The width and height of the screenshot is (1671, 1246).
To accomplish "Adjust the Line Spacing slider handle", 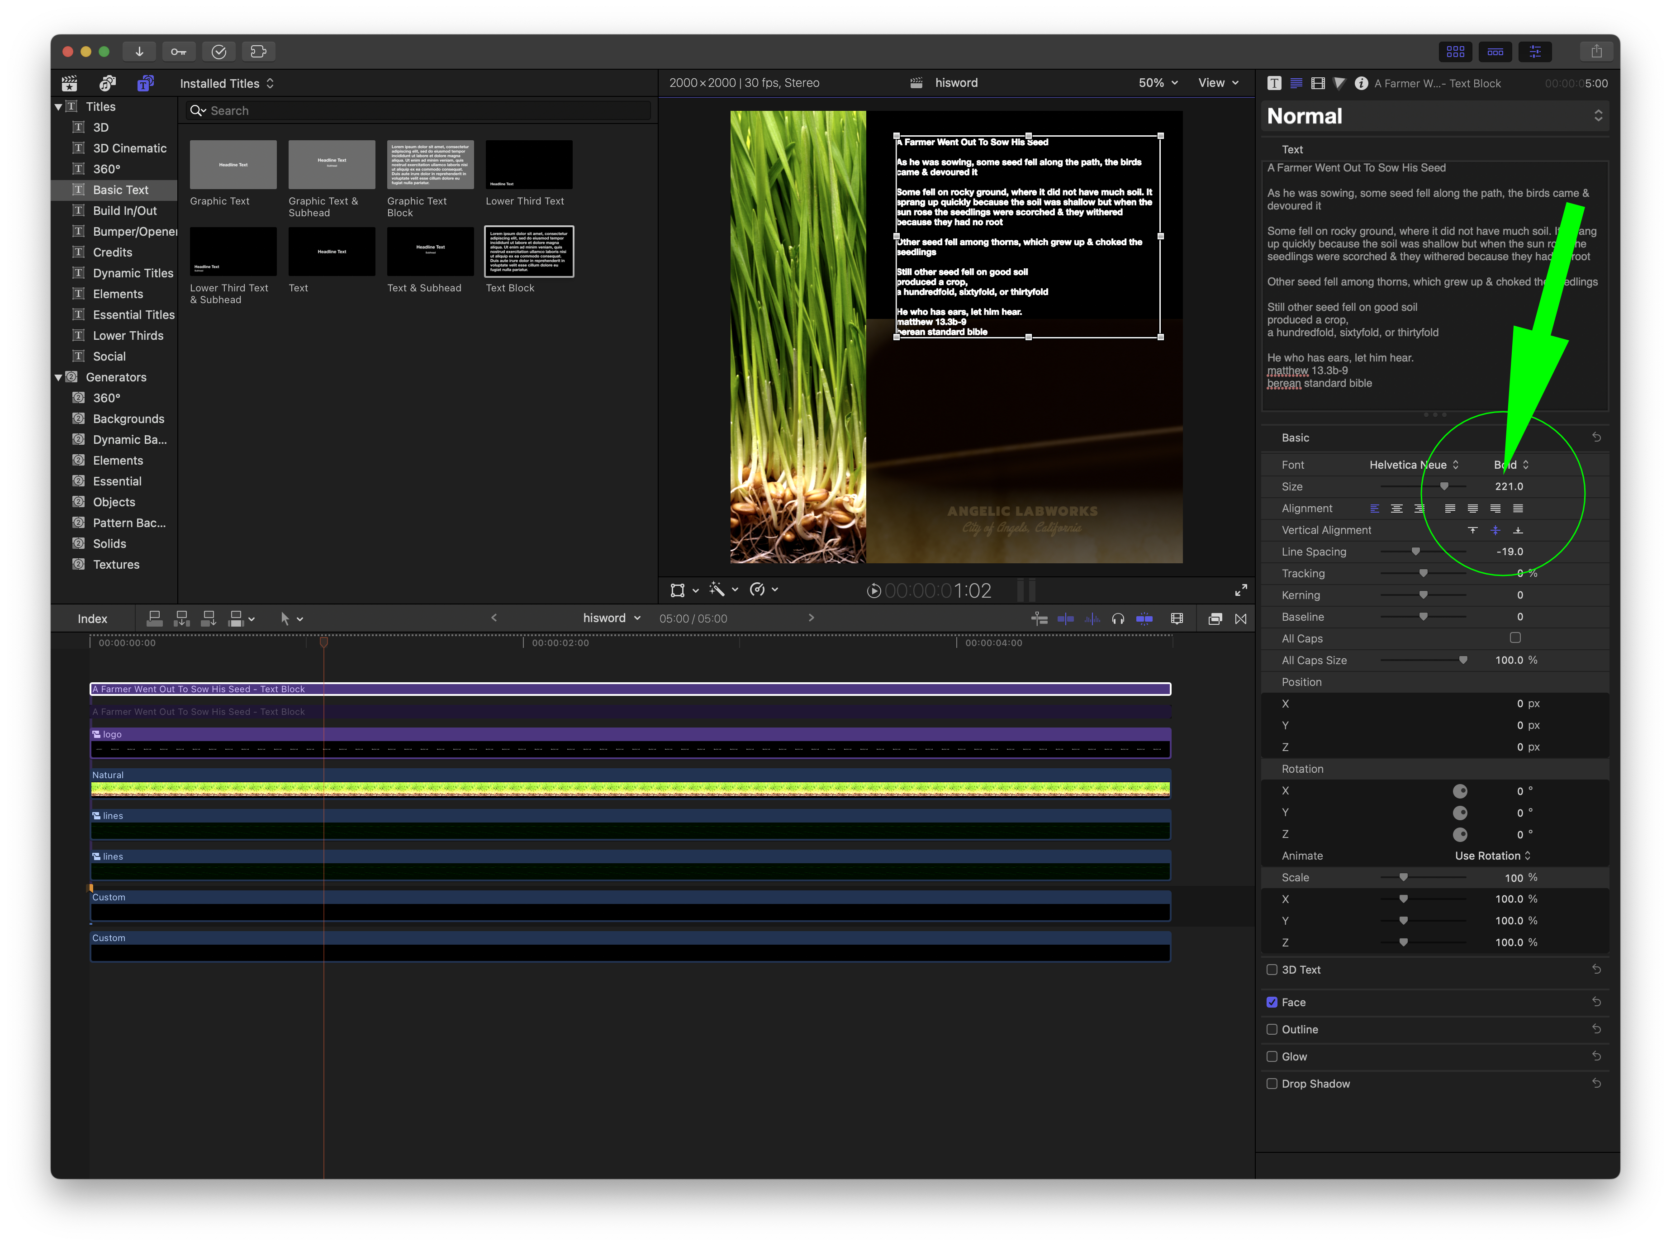I will pos(1415,552).
